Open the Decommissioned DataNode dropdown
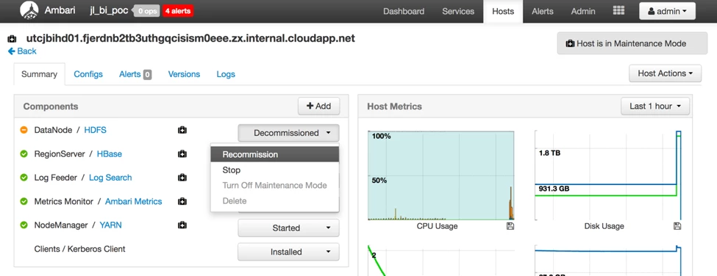The height and width of the screenshot is (276, 717). click(x=288, y=133)
